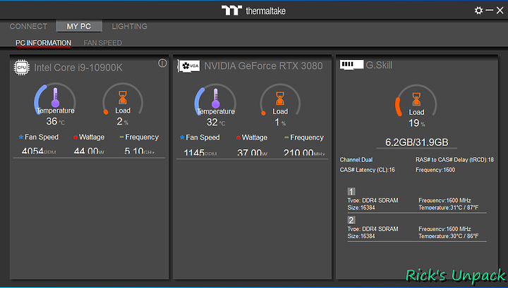Viewport: 508px width, 288px height.
Task: Click the Intel Core i9-10900K title
Action: click(x=78, y=68)
